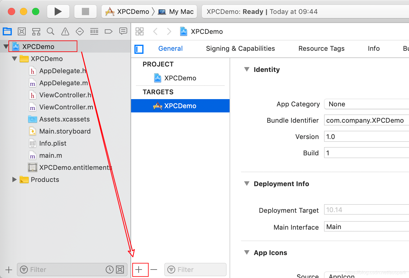The height and width of the screenshot is (278, 409).
Task: Open Main.storyboard file
Action: (x=65, y=131)
